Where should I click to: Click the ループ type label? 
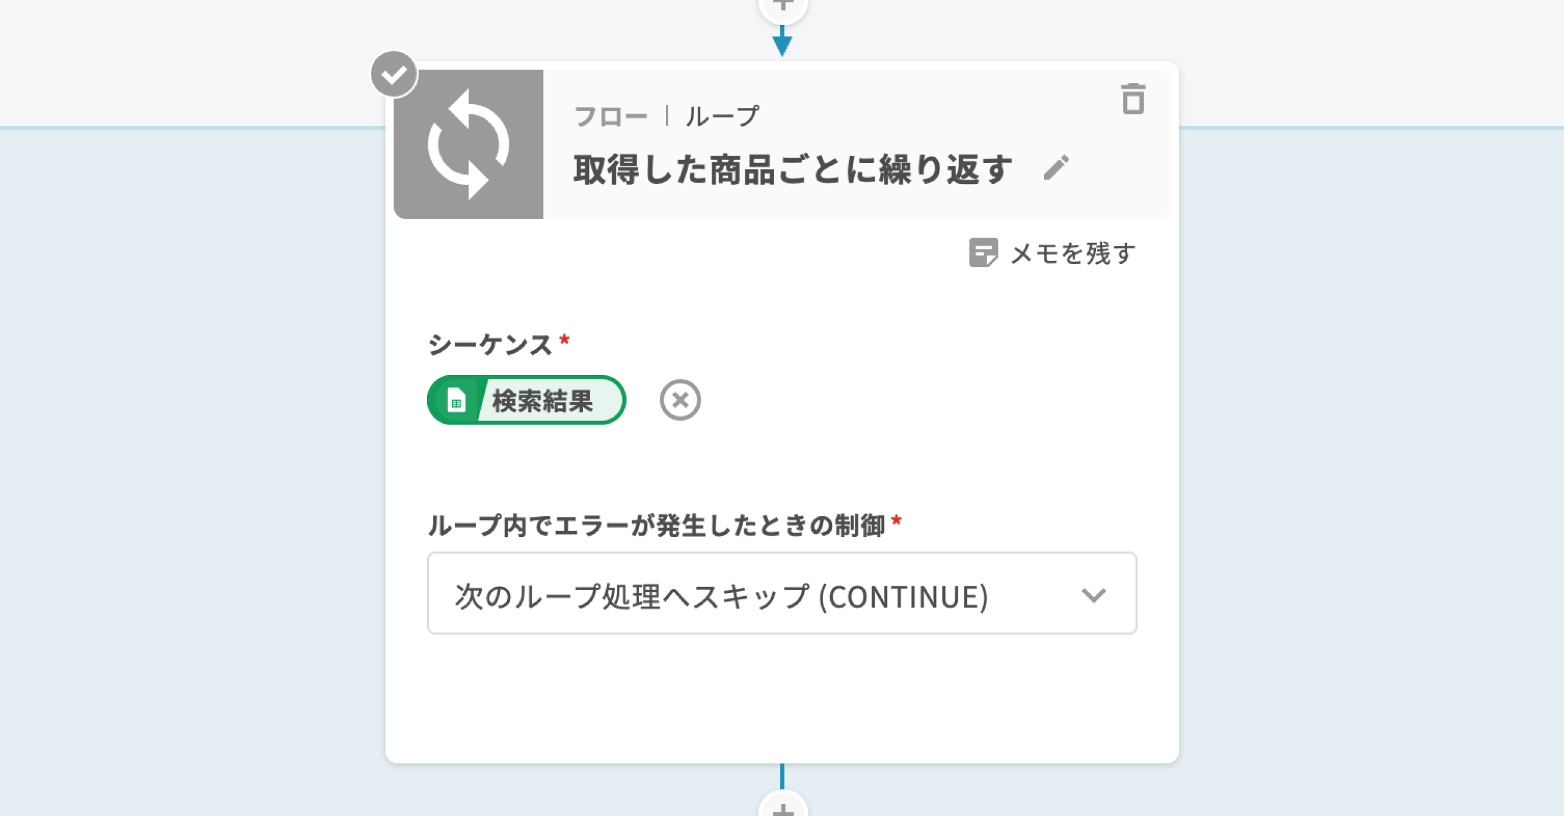(x=722, y=116)
